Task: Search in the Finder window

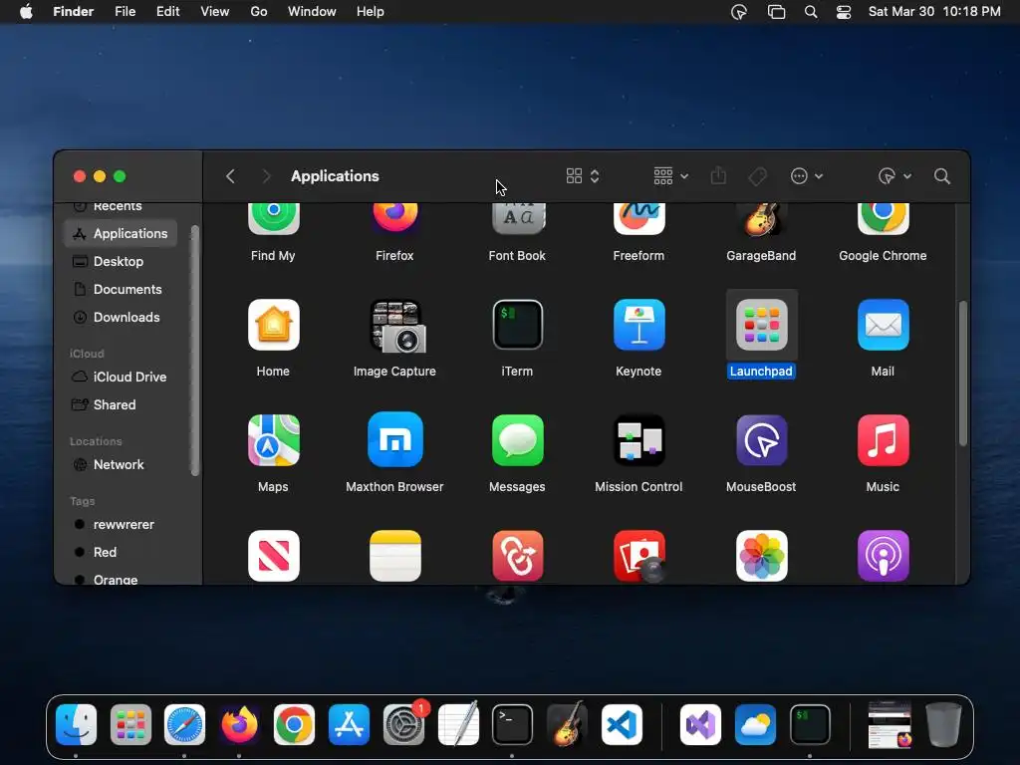Action: click(x=942, y=176)
